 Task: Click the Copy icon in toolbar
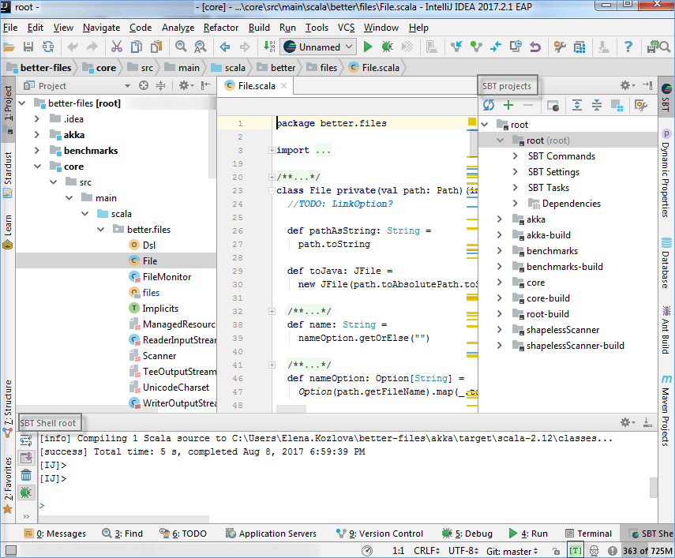click(137, 47)
